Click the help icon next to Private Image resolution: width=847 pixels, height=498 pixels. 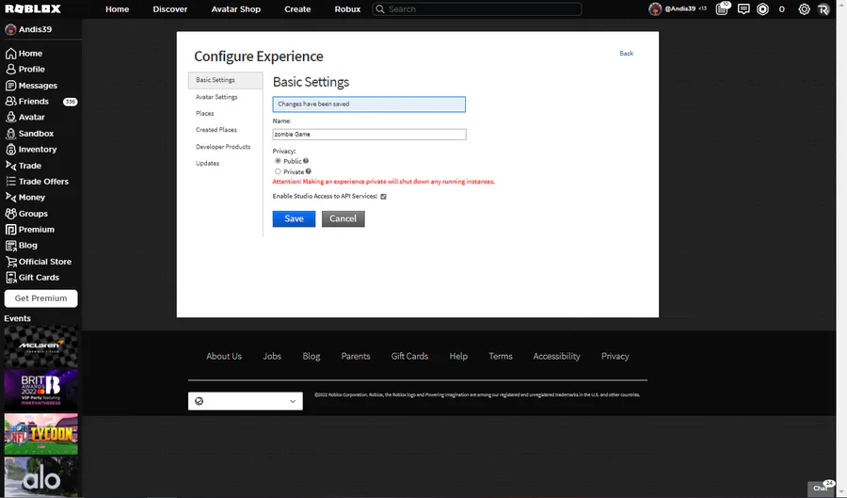pos(309,171)
